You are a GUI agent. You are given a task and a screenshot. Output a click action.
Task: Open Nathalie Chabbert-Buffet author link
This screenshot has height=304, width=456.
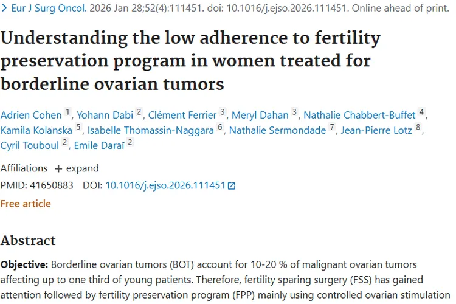click(359, 115)
